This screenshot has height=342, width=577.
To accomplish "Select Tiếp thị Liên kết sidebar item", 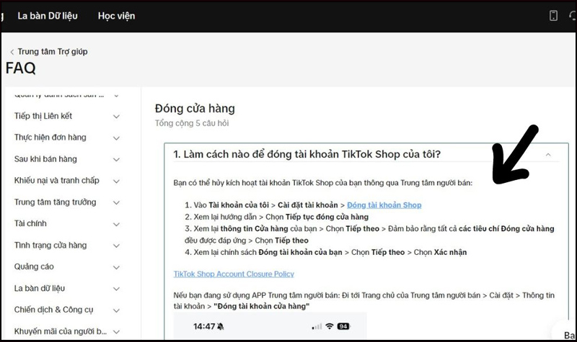I will pyautogui.click(x=43, y=116).
